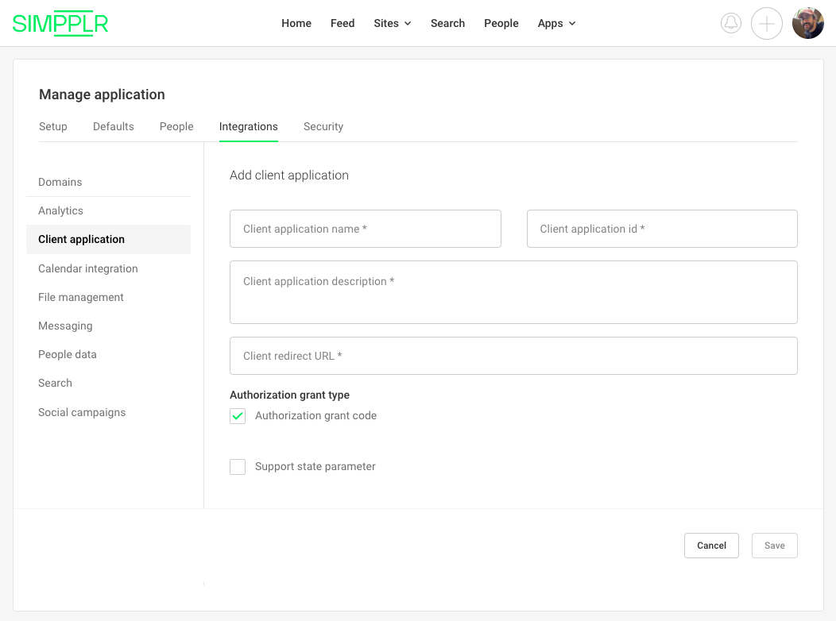
Task: Open your profile avatar menu
Action: tap(807, 23)
